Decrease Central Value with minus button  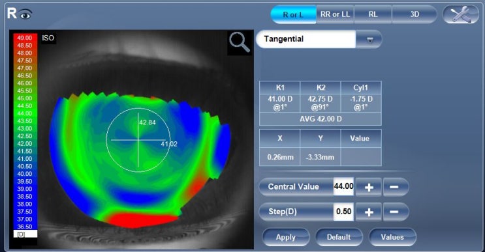pos(396,187)
